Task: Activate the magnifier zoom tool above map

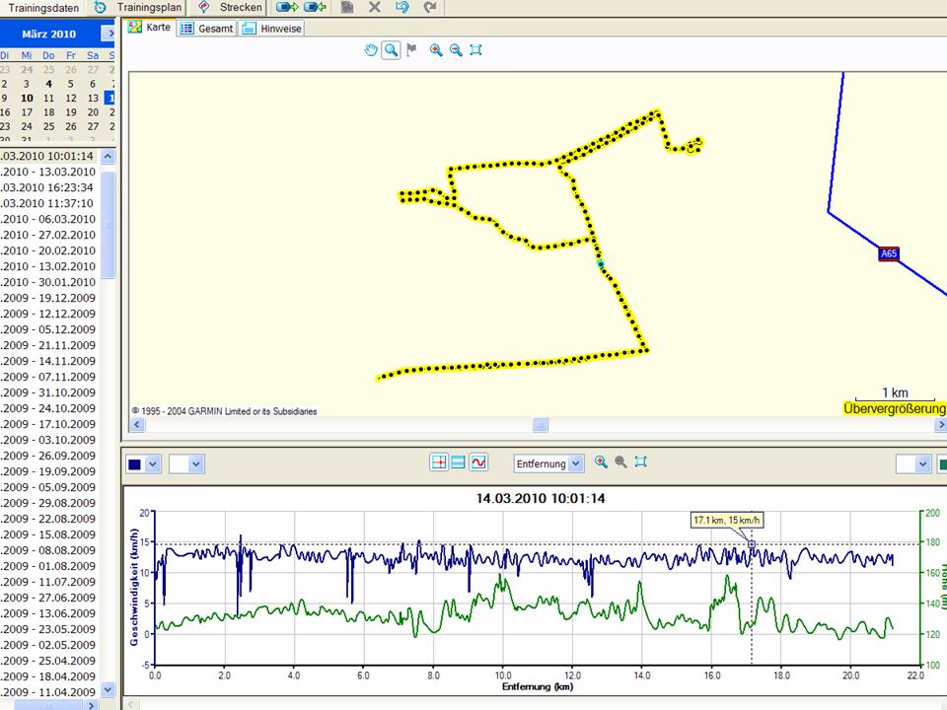Action: click(x=392, y=50)
